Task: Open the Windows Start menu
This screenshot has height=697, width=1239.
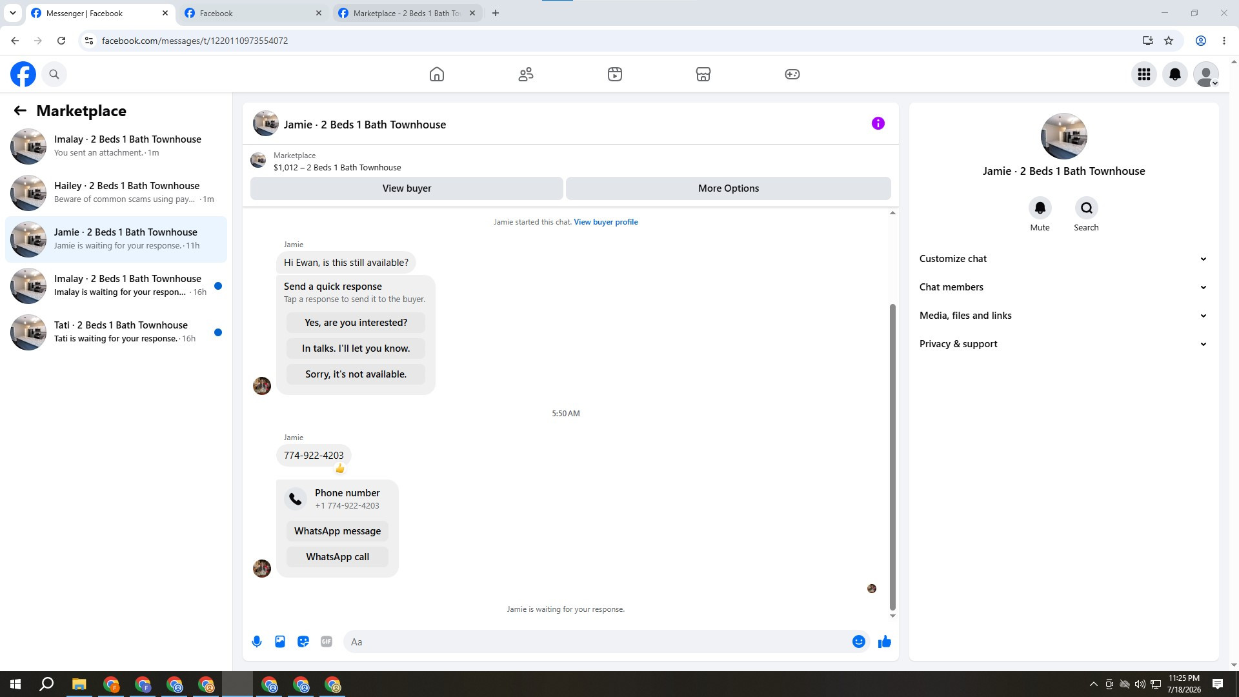Action: coord(15,684)
